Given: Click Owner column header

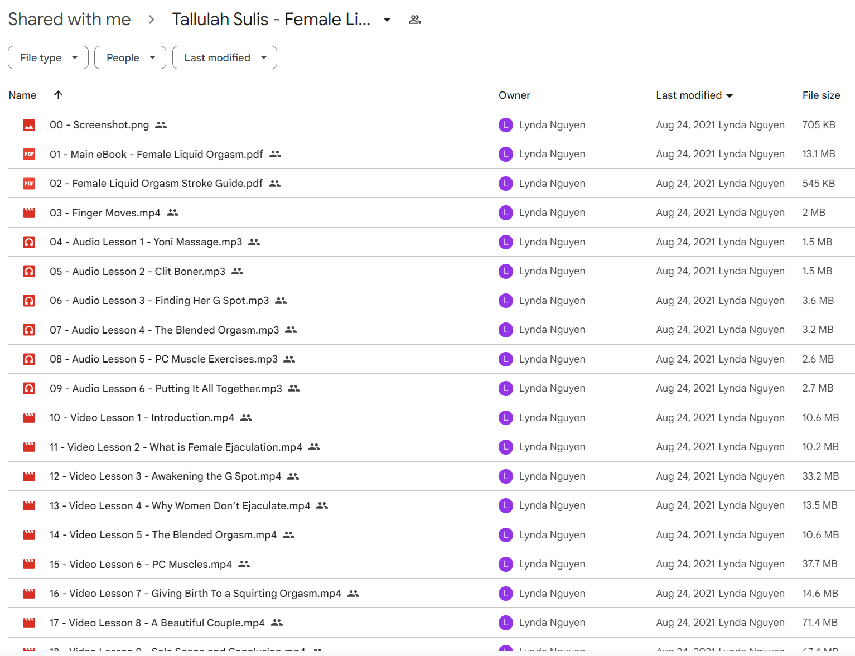Looking at the screenshot, I should tap(514, 95).
